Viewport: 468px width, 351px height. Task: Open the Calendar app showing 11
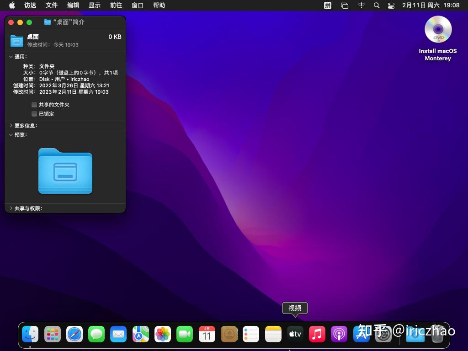[x=207, y=334]
